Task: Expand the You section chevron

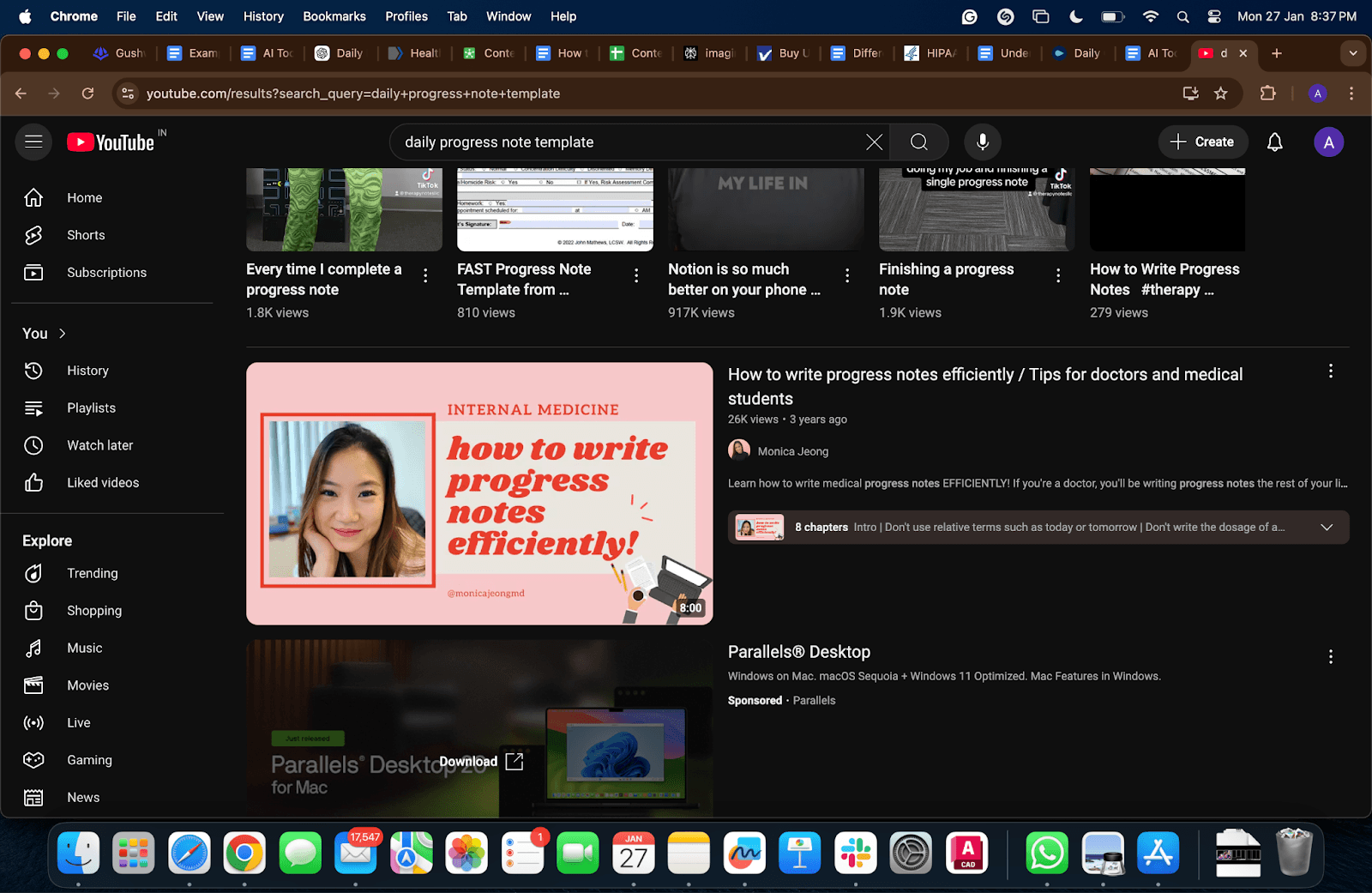Action: 63,334
